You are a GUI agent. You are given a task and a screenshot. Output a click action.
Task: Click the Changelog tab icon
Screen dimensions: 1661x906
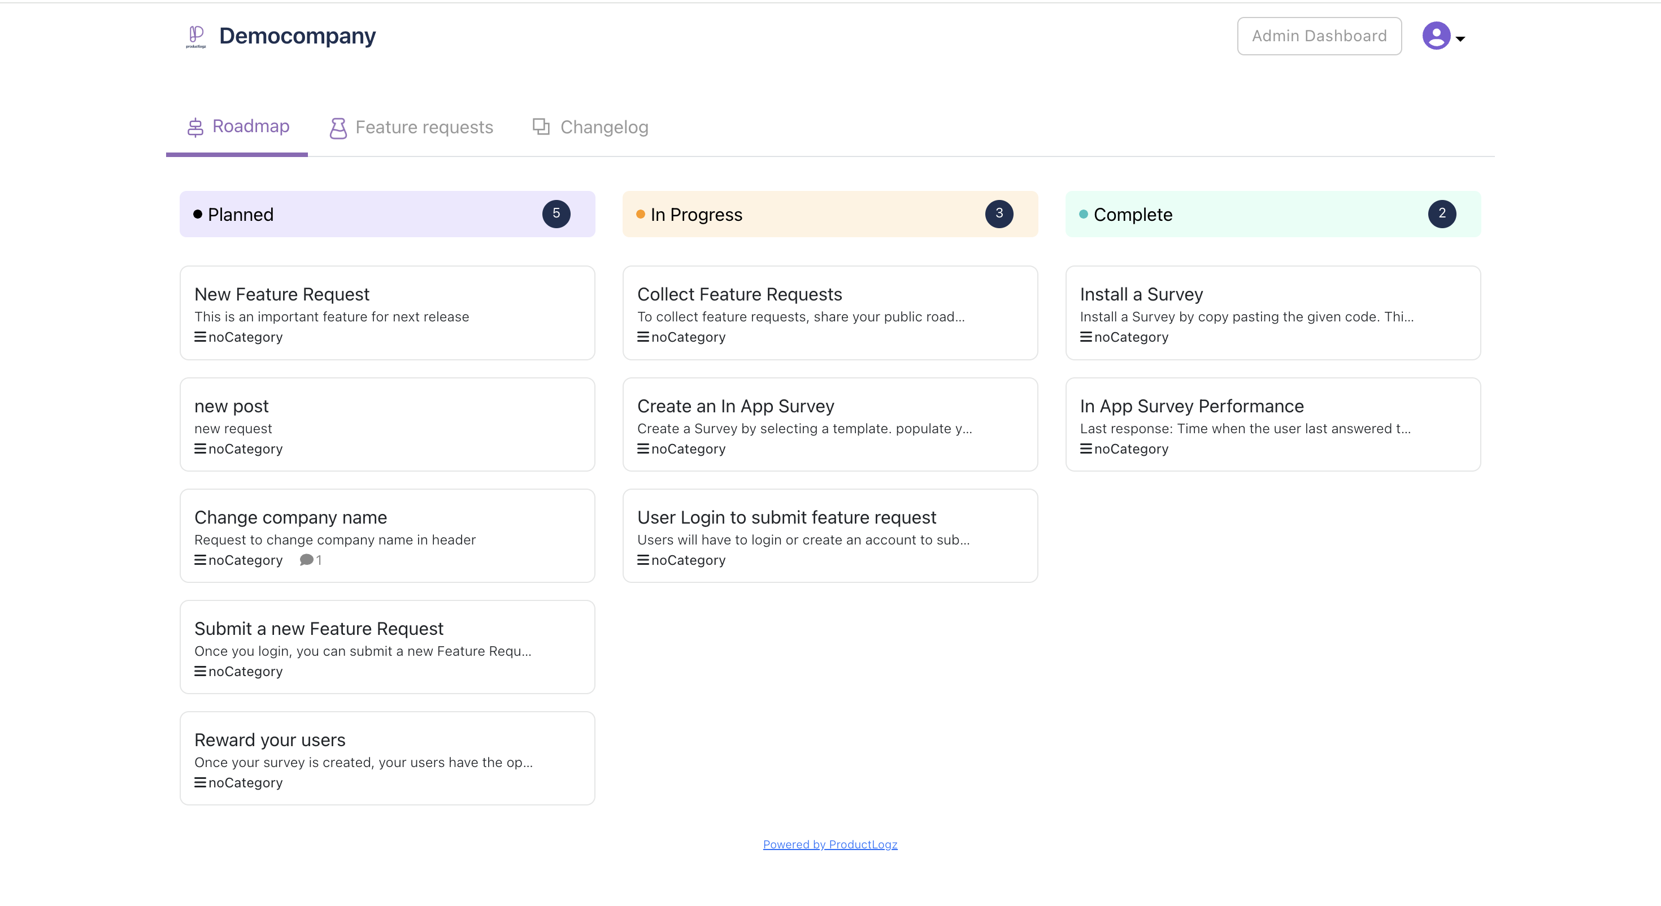[541, 127]
